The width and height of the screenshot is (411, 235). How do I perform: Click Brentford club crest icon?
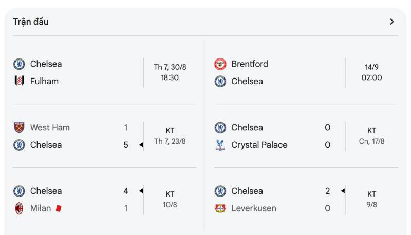(220, 64)
